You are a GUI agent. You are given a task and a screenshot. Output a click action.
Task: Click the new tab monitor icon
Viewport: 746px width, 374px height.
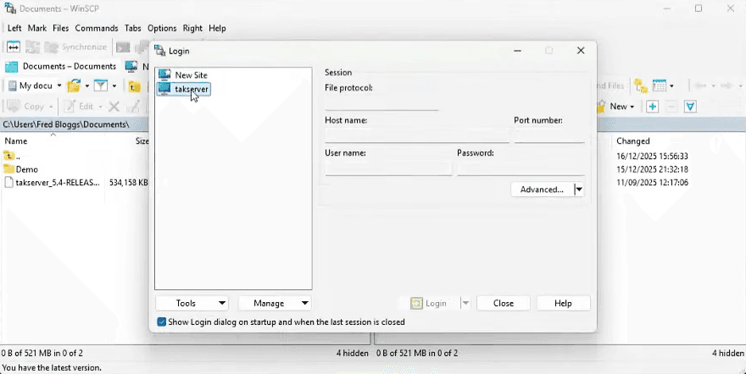coord(131,67)
